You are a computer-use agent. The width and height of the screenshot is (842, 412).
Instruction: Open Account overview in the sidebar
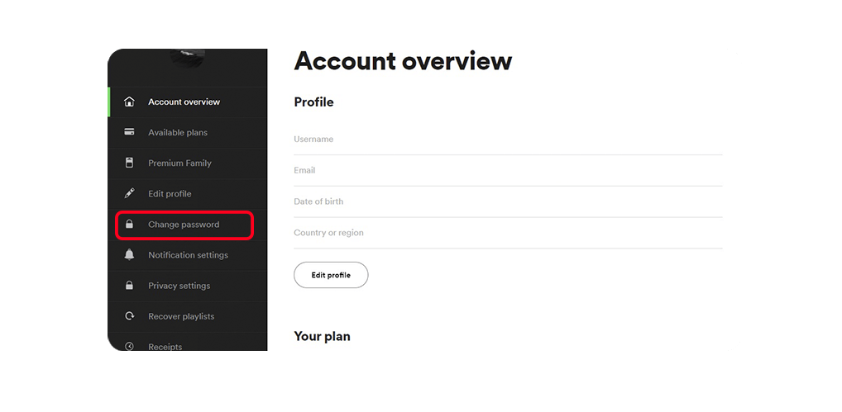pyautogui.click(x=188, y=102)
